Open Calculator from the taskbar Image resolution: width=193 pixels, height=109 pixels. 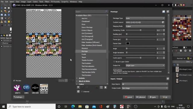pos(115,107)
